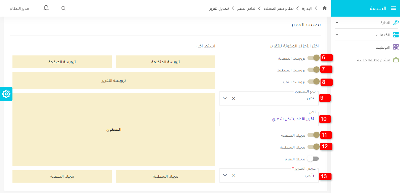This screenshot has height=193, width=400.
Task: Disable the تذييلة المنظمة switch
Action: pos(313,146)
